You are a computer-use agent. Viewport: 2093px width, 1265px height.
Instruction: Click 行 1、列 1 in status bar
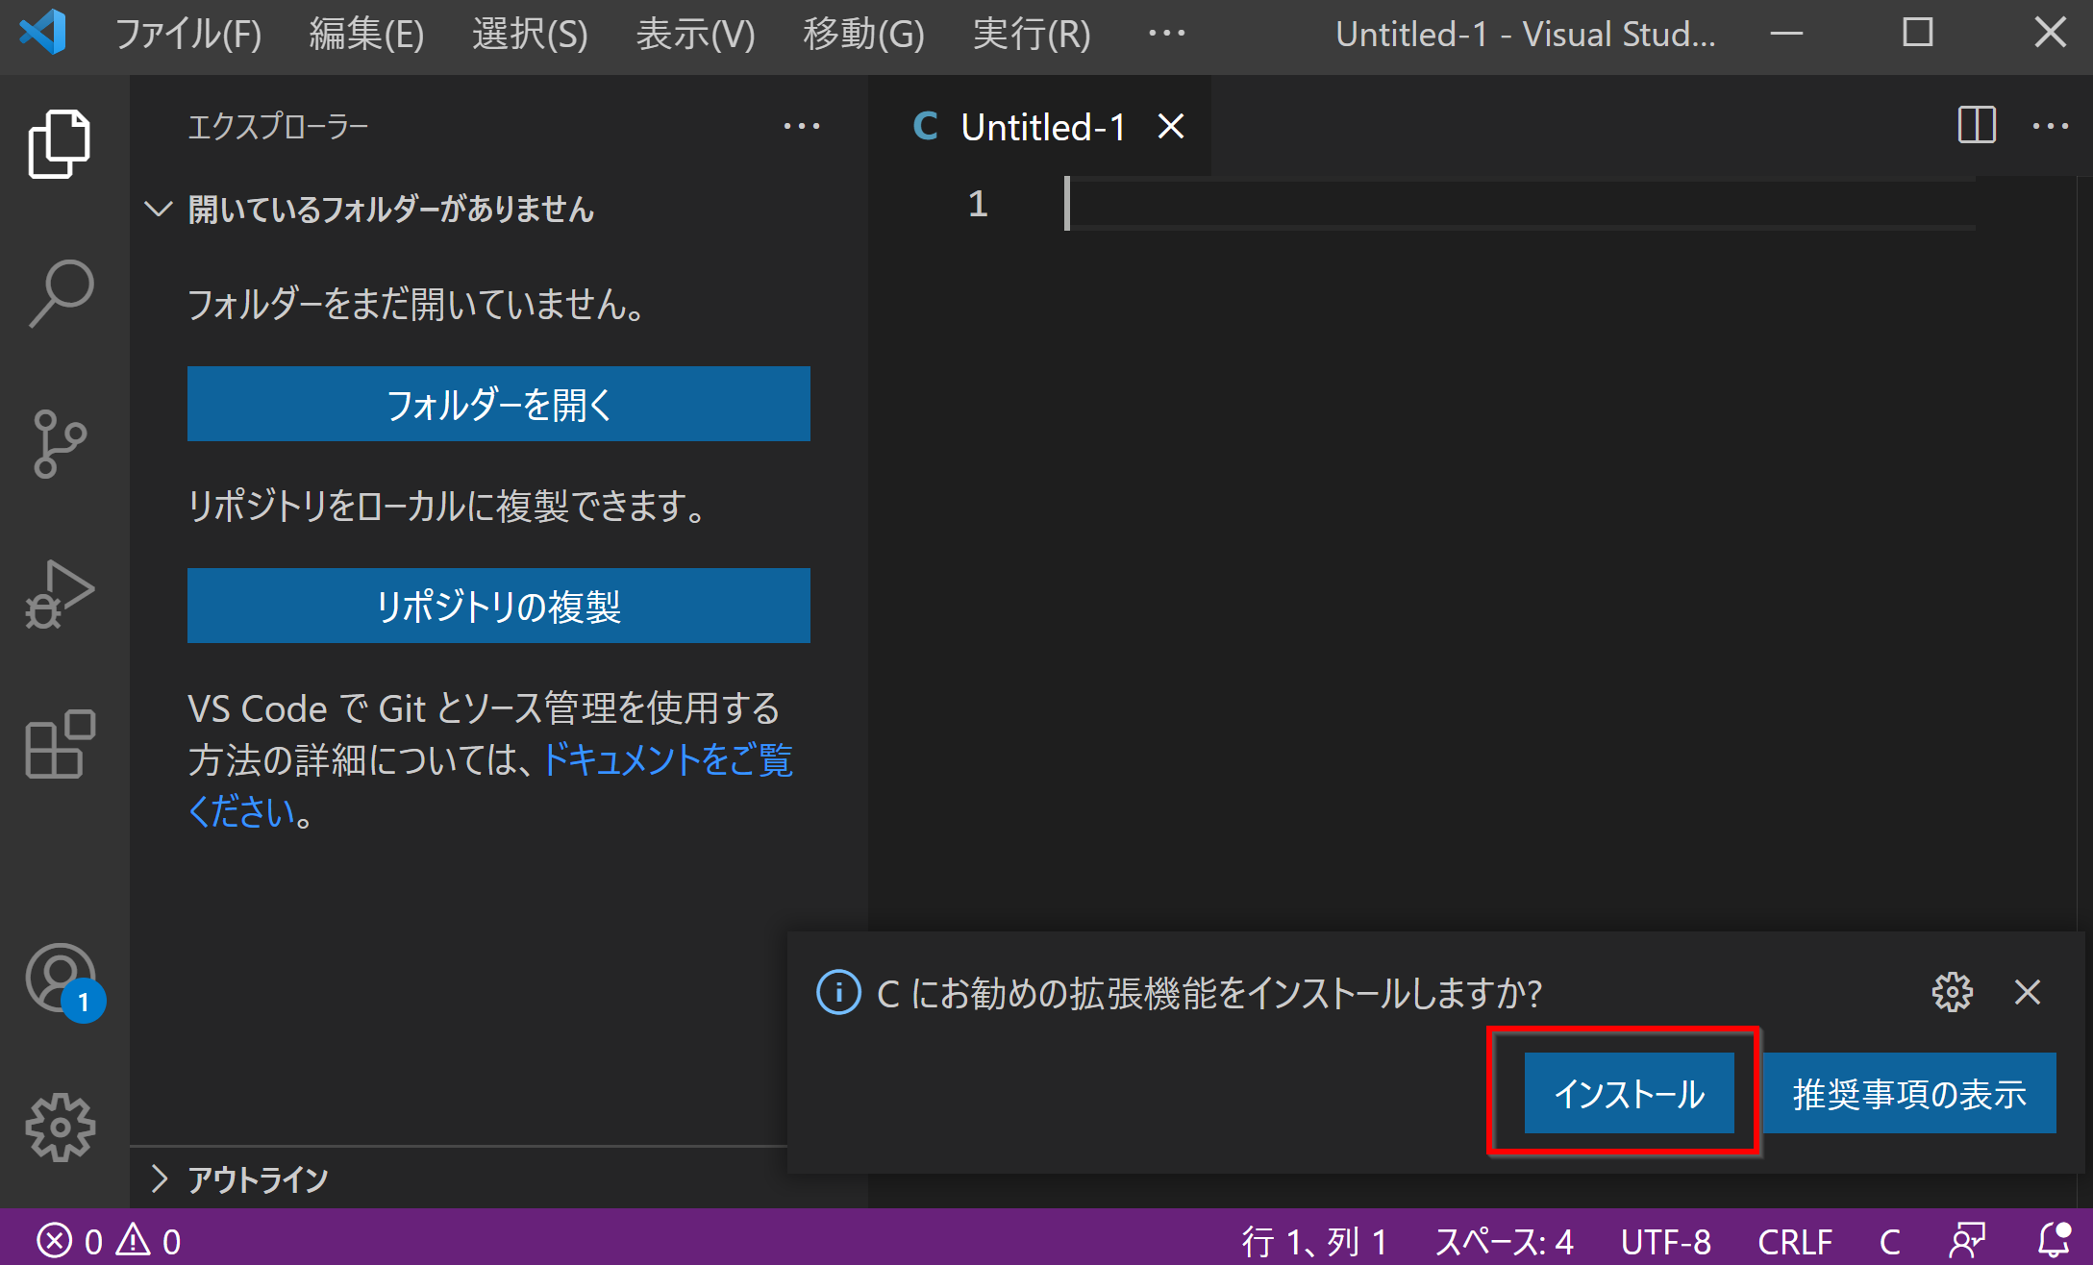tap(1313, 1241)
